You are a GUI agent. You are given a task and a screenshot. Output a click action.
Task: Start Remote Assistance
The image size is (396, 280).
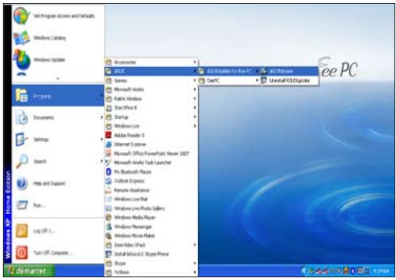(x=151, y=190)
